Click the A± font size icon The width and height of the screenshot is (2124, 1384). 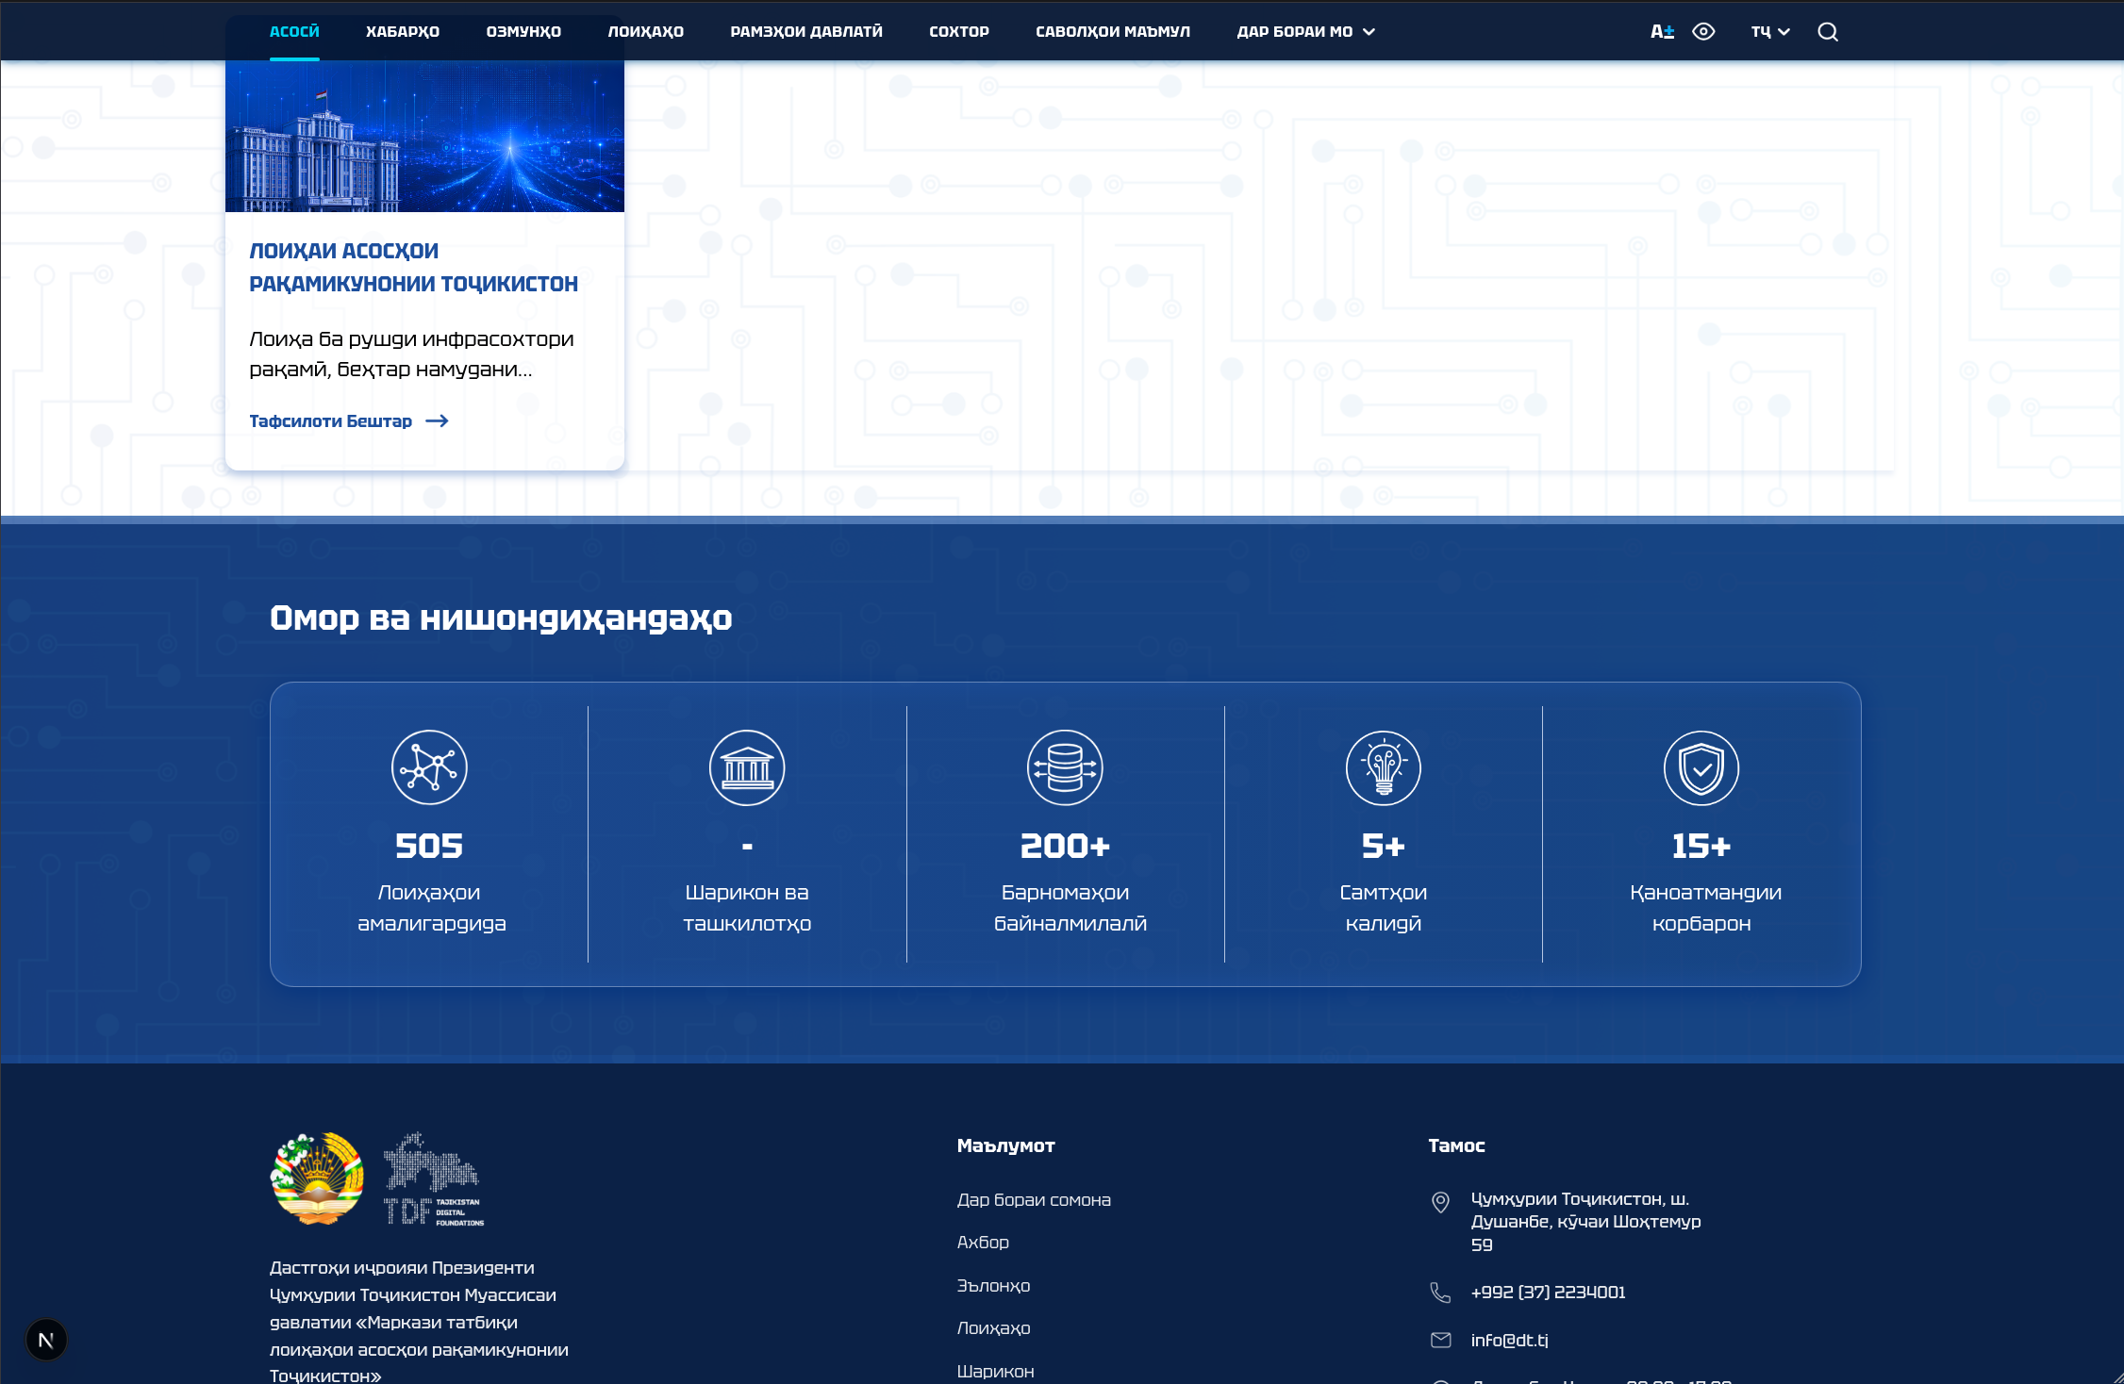[1662, 32]
